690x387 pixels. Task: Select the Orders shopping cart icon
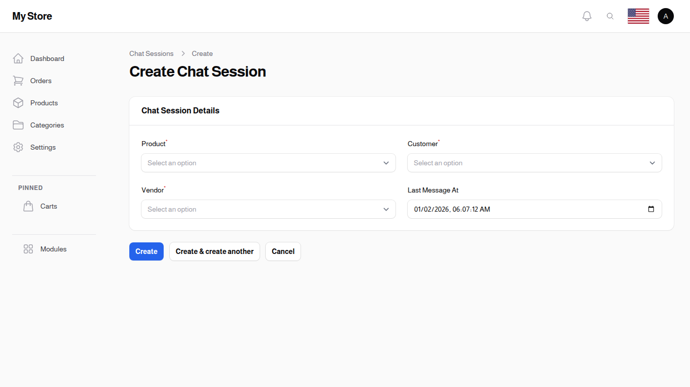(x=18, y=81)
